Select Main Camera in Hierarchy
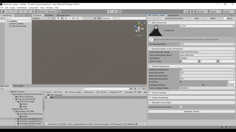 [x=17, y=23]
